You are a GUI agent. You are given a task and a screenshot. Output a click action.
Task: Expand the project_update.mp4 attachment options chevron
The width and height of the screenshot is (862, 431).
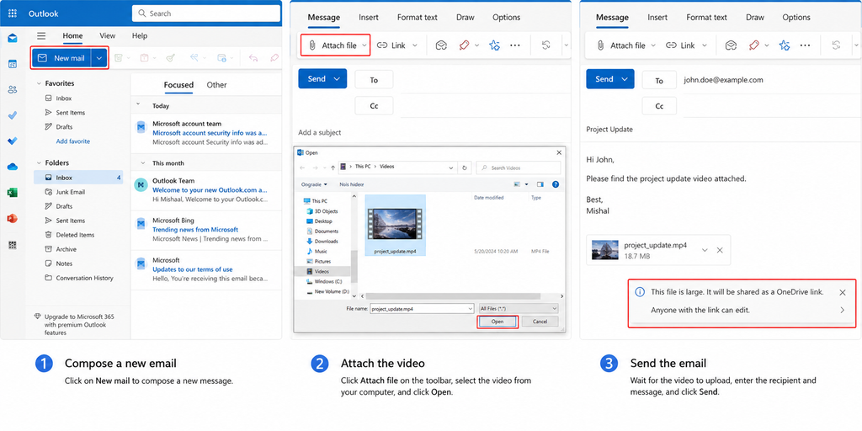click(705, 250)
